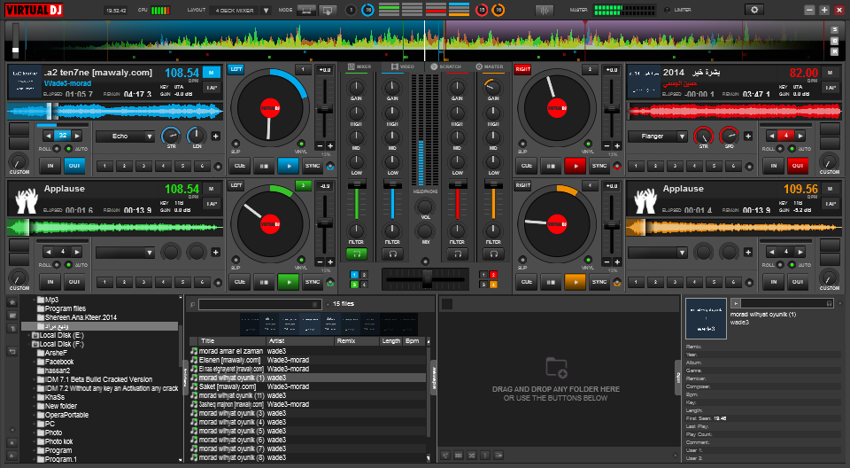Halve the loop length on deck 2
The width and height of the screenshot is (850, 468).
click(771, 136)
